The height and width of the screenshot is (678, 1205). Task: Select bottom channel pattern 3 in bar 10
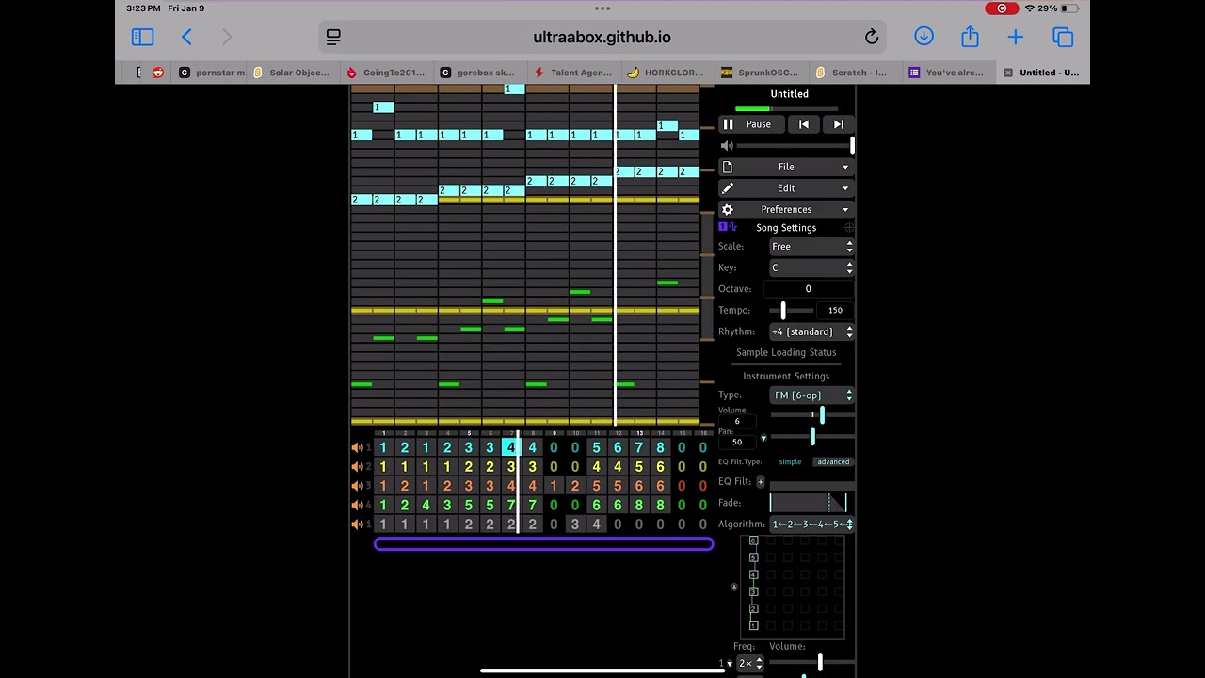click(574, 525)
